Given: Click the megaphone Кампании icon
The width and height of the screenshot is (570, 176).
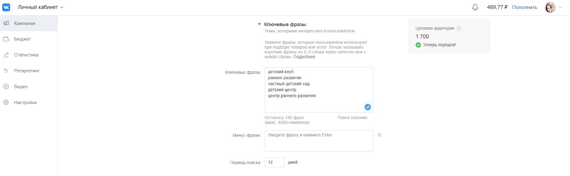Looking at the screenshot, I should (x=6, y=23).
